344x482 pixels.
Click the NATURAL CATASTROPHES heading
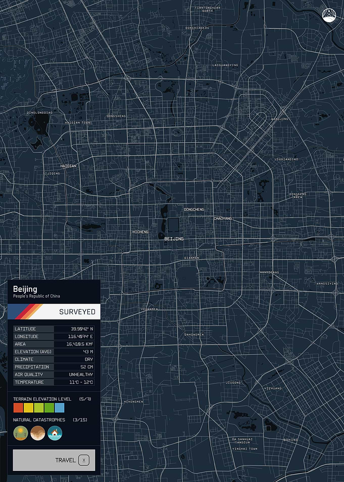click(39, 420)
